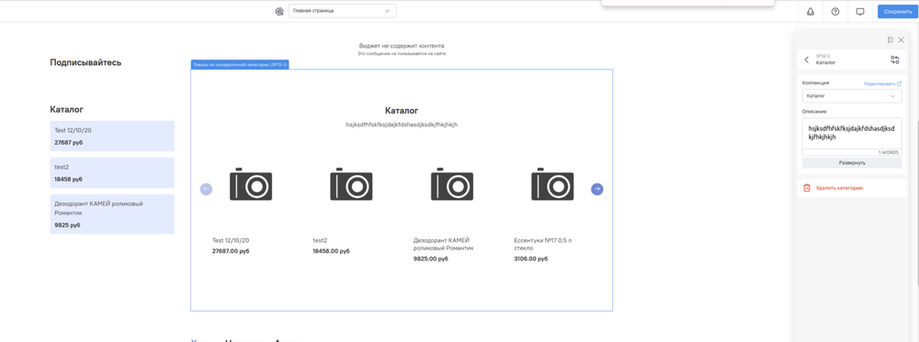Dock the panel using the pin icon
This screenshot has width=919, height=342.
(891, 39)
